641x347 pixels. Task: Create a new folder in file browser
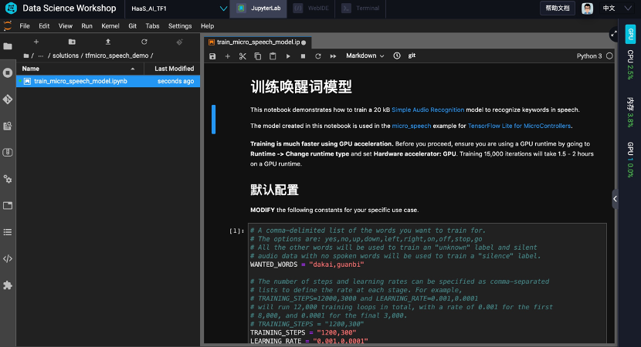point(72,42)
